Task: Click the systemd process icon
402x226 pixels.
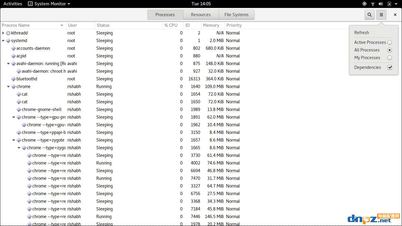Action: click(x=8, y=41)
